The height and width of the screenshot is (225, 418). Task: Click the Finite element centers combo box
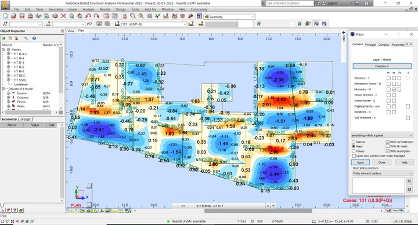(382, 173)
